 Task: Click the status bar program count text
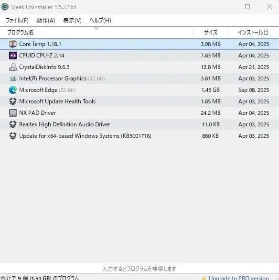coord(40,278)
